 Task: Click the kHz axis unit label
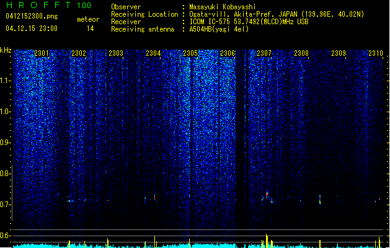click(6, 50)
